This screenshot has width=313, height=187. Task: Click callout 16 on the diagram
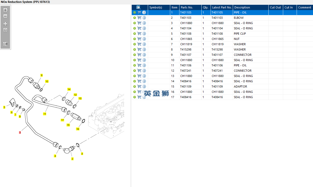(78, 129)
